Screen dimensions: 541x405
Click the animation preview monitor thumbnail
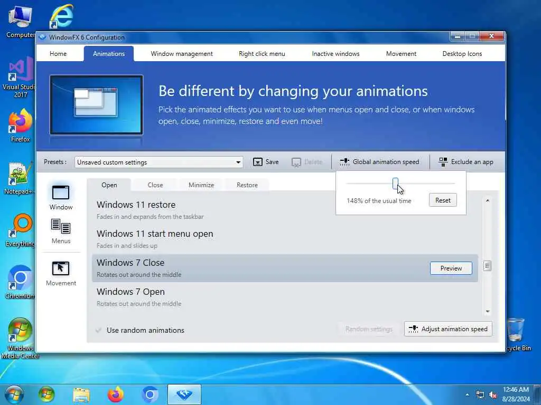coord(96,105)
